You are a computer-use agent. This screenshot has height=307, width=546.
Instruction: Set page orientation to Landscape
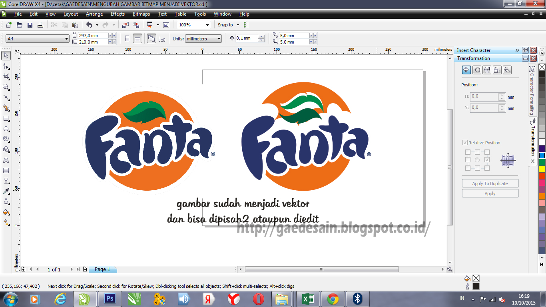(x=137, y=39)
